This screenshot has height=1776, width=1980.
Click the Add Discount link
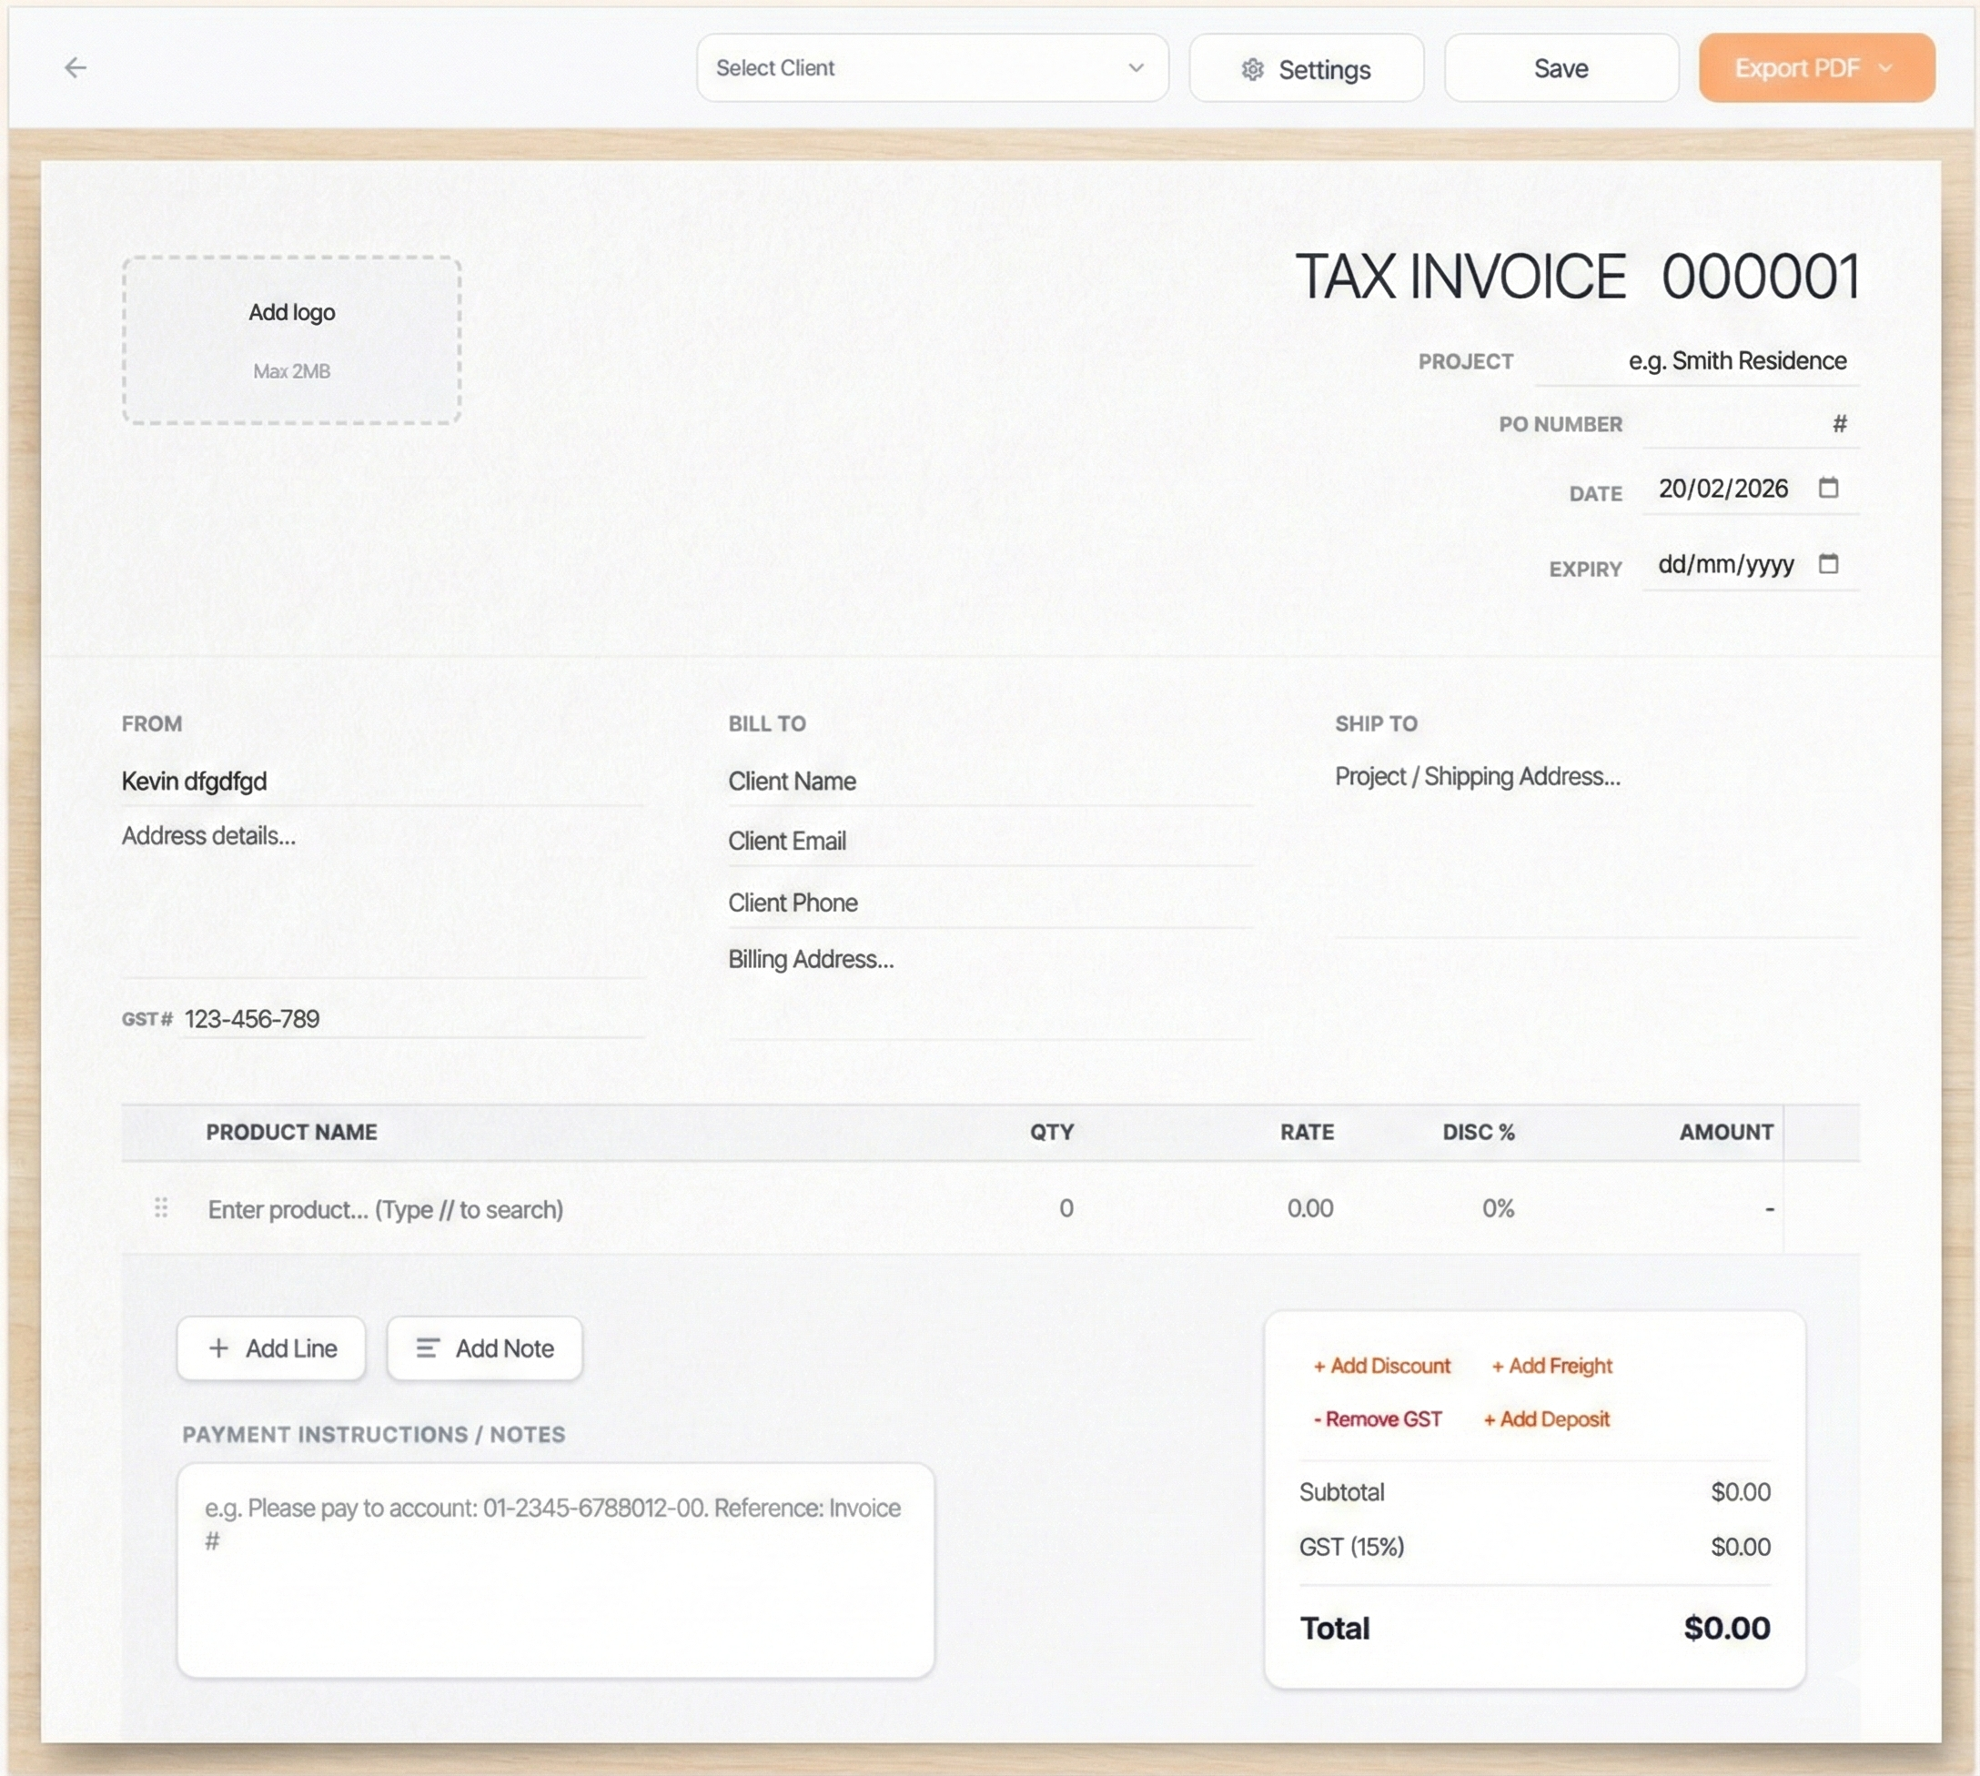(x=1382, y=1365)
